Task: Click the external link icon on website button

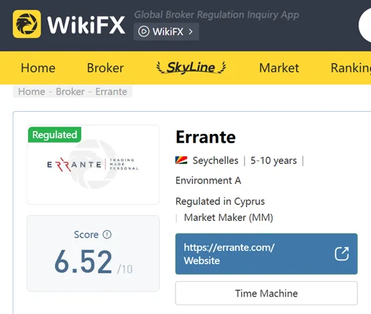Action: coord(342,254)
